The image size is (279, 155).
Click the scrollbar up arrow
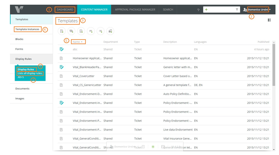click(x=274, y=42)
